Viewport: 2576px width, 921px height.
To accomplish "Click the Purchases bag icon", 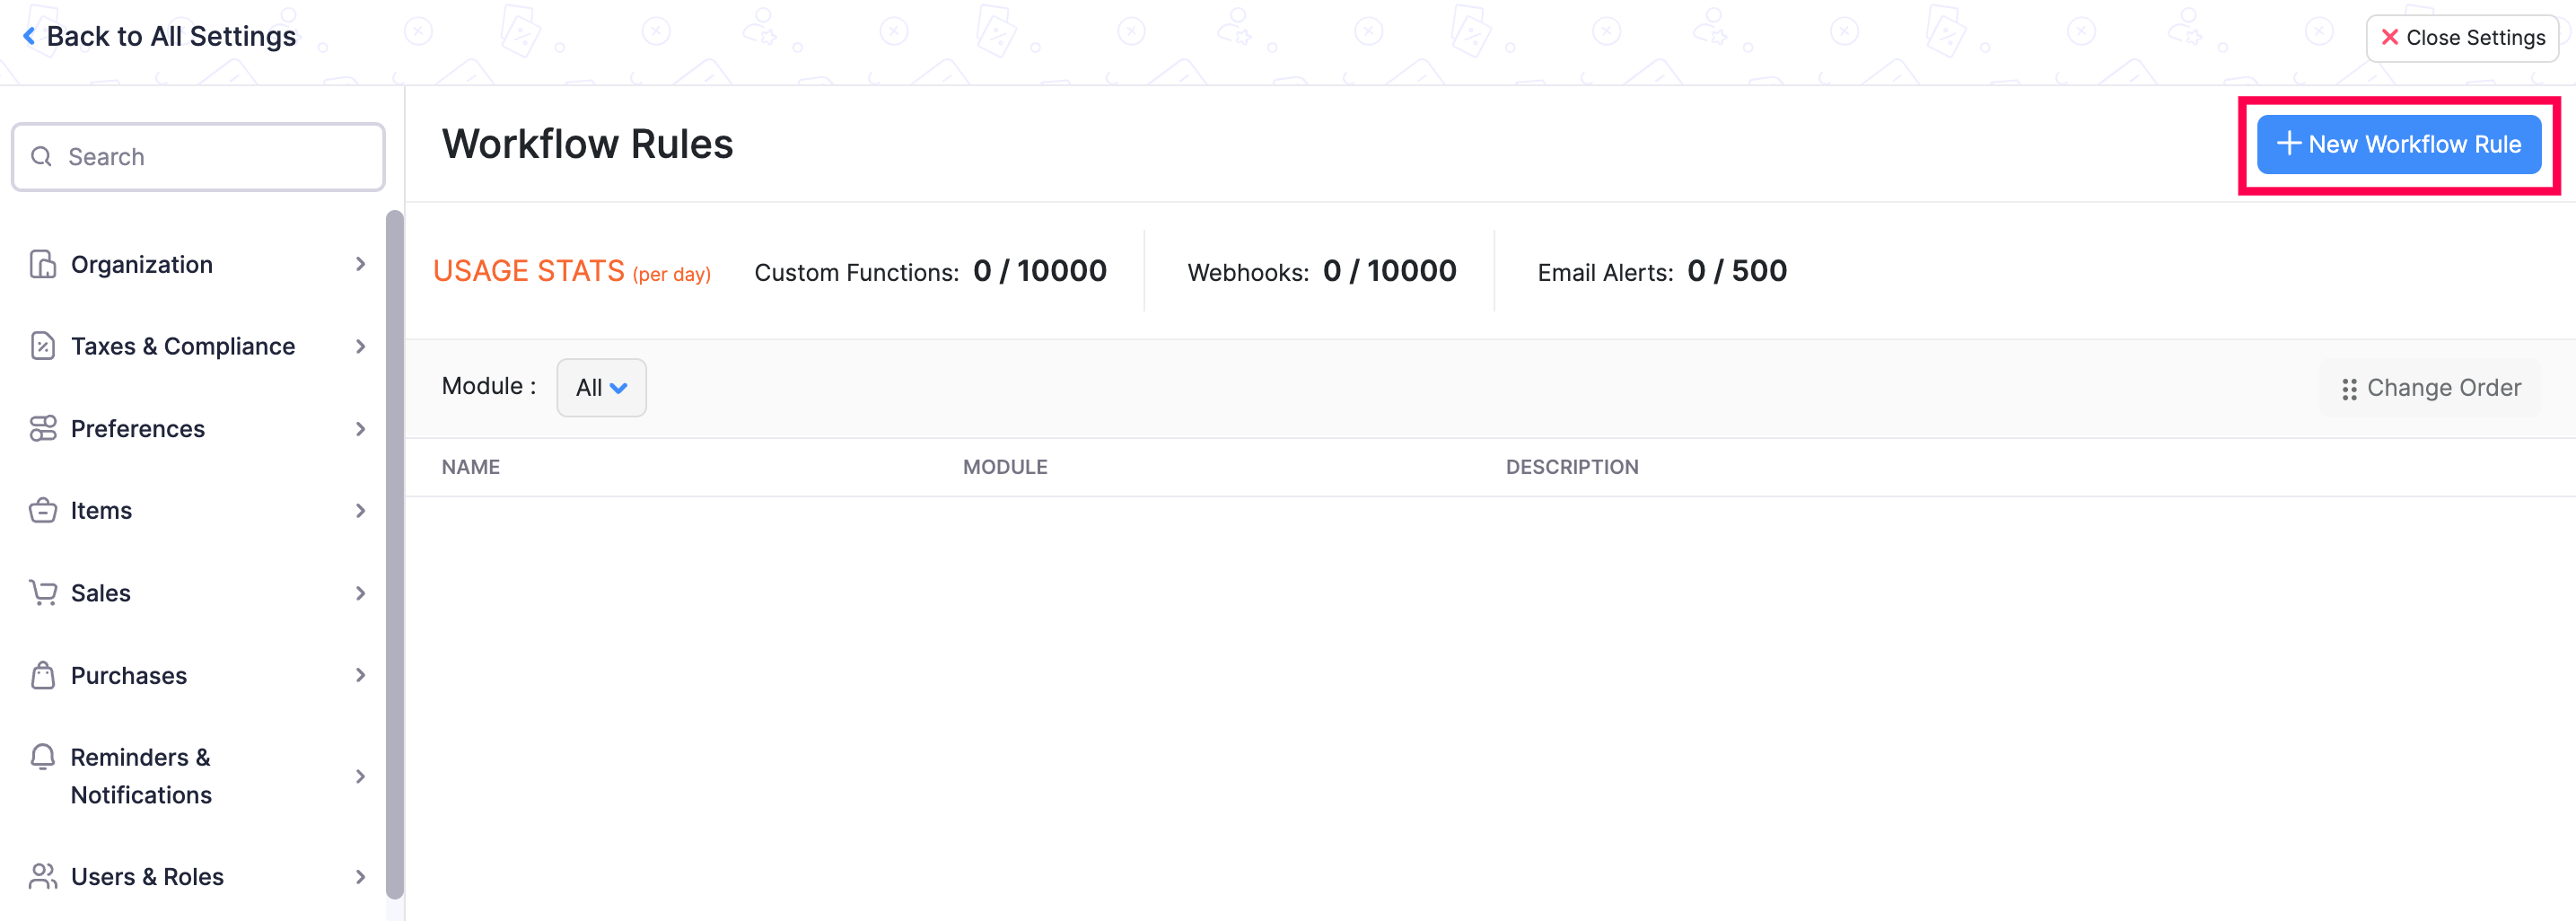I will click(42, 675).
